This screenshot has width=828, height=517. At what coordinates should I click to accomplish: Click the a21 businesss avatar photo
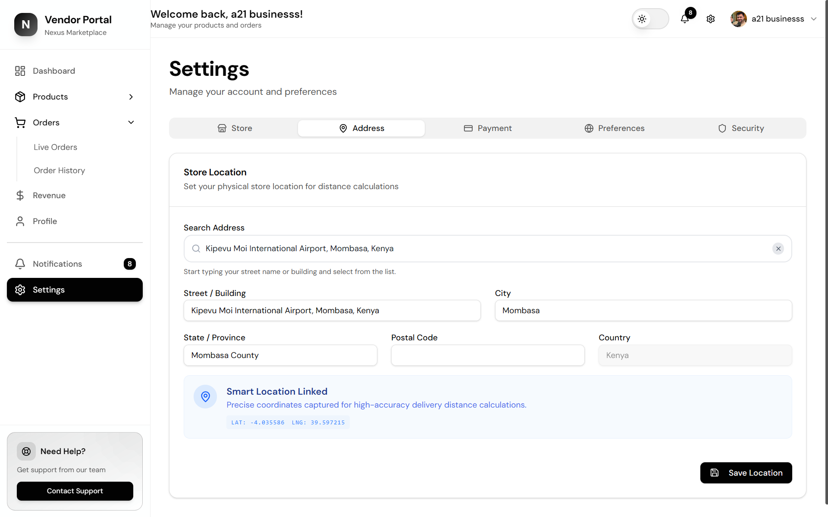(x=739, y=19)
